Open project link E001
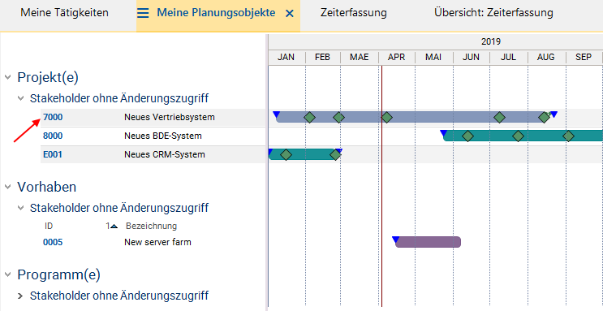Image resolution: width=603 pixels, height=311 pixels. tap(53, 155)
